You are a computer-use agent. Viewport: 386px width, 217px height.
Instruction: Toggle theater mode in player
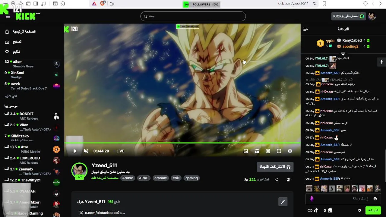click(268, 151)
